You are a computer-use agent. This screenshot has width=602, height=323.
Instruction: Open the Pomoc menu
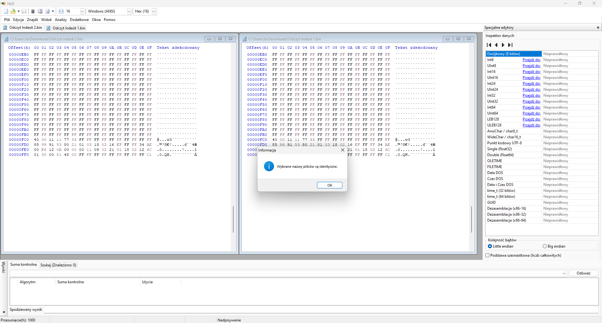click(x=110, y=19)
